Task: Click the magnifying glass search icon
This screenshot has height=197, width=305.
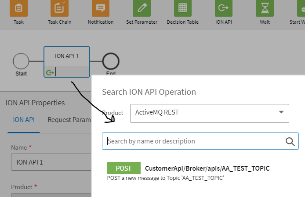Action: 290,141
